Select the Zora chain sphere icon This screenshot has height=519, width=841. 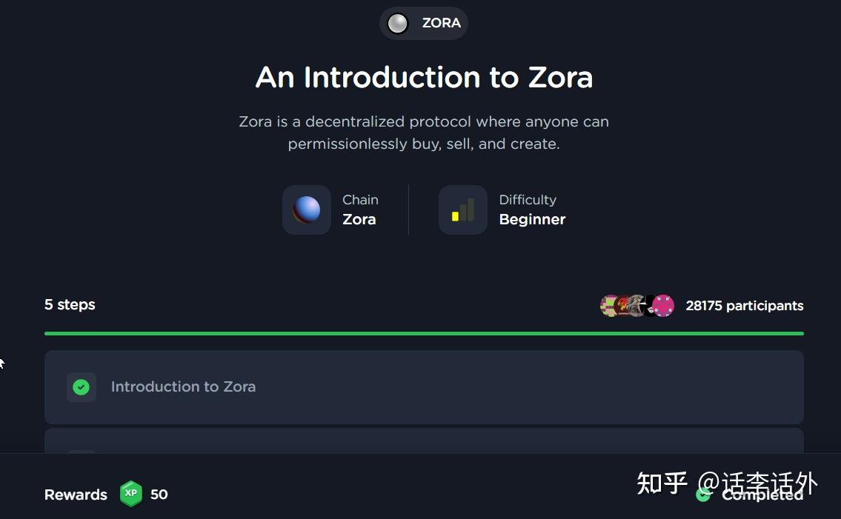(306, 210)
